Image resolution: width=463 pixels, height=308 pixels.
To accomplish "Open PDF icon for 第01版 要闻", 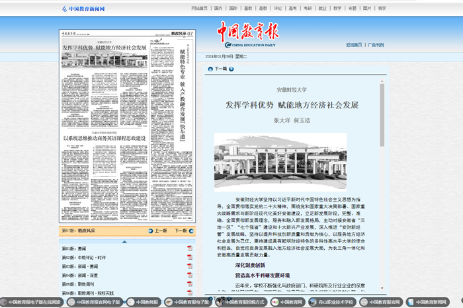I will [190, 248].
